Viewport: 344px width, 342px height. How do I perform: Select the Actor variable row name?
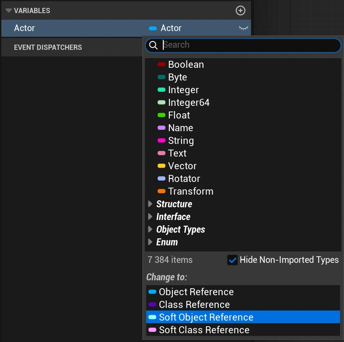click(24, 28)
